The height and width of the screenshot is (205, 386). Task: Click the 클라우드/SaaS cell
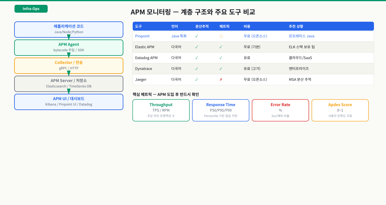click(x=300, y=58)
